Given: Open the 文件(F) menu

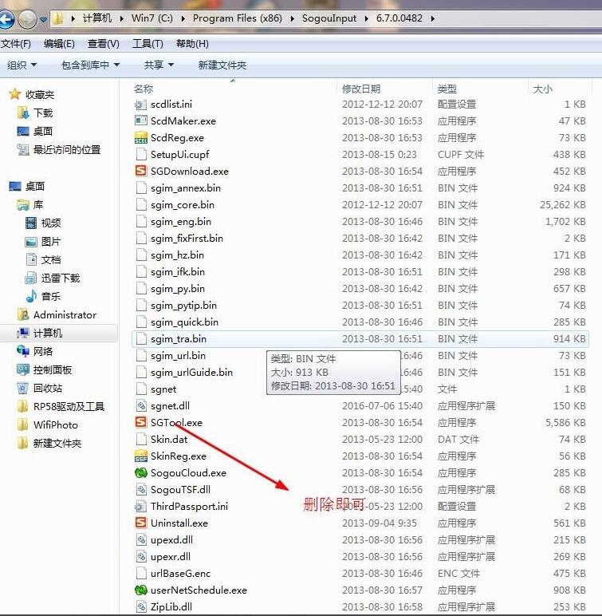Looking at the screenshot, I should [x=16, y=44].
